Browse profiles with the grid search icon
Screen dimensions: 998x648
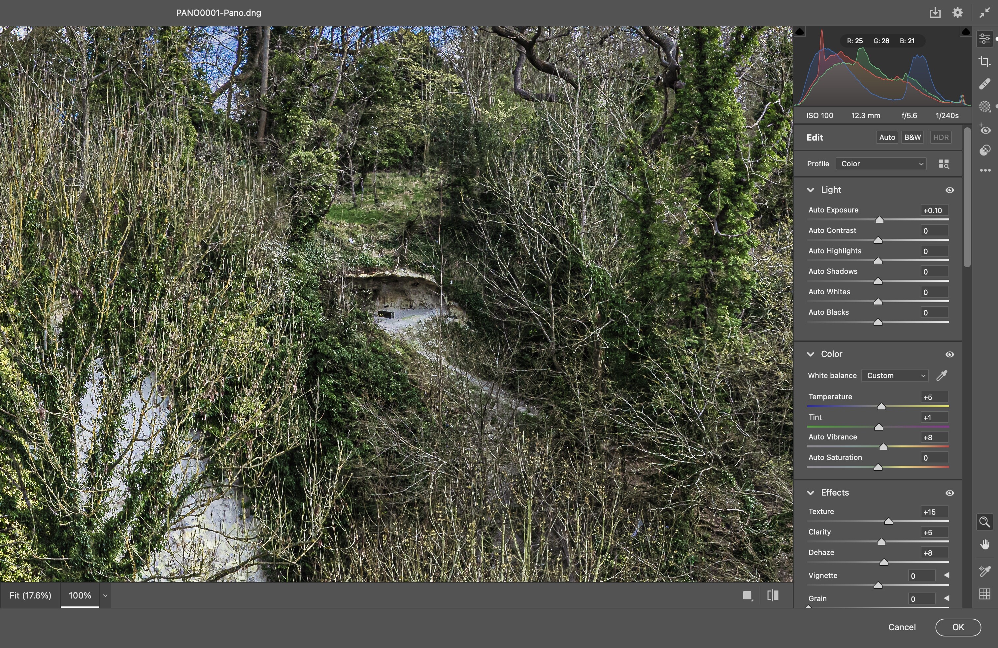click(944, 164)
